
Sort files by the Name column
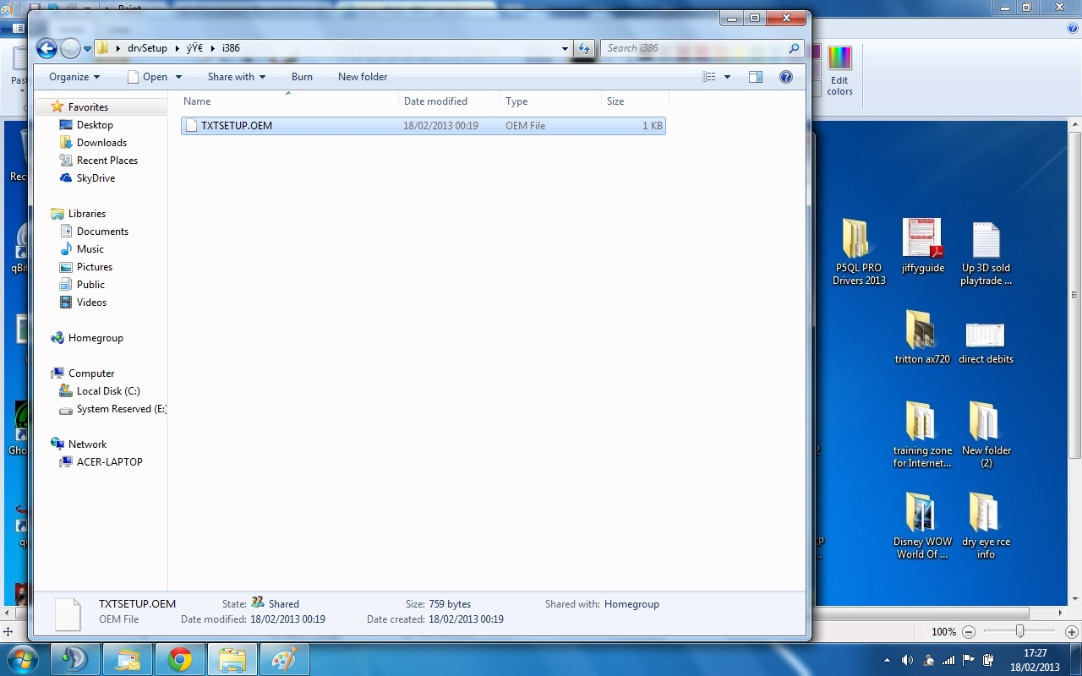289,101
